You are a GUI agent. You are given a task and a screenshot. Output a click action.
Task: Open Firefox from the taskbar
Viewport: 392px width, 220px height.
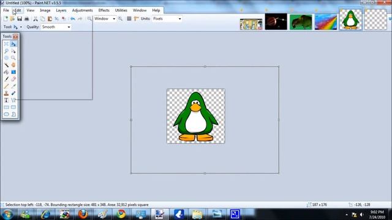click(83, 215)
